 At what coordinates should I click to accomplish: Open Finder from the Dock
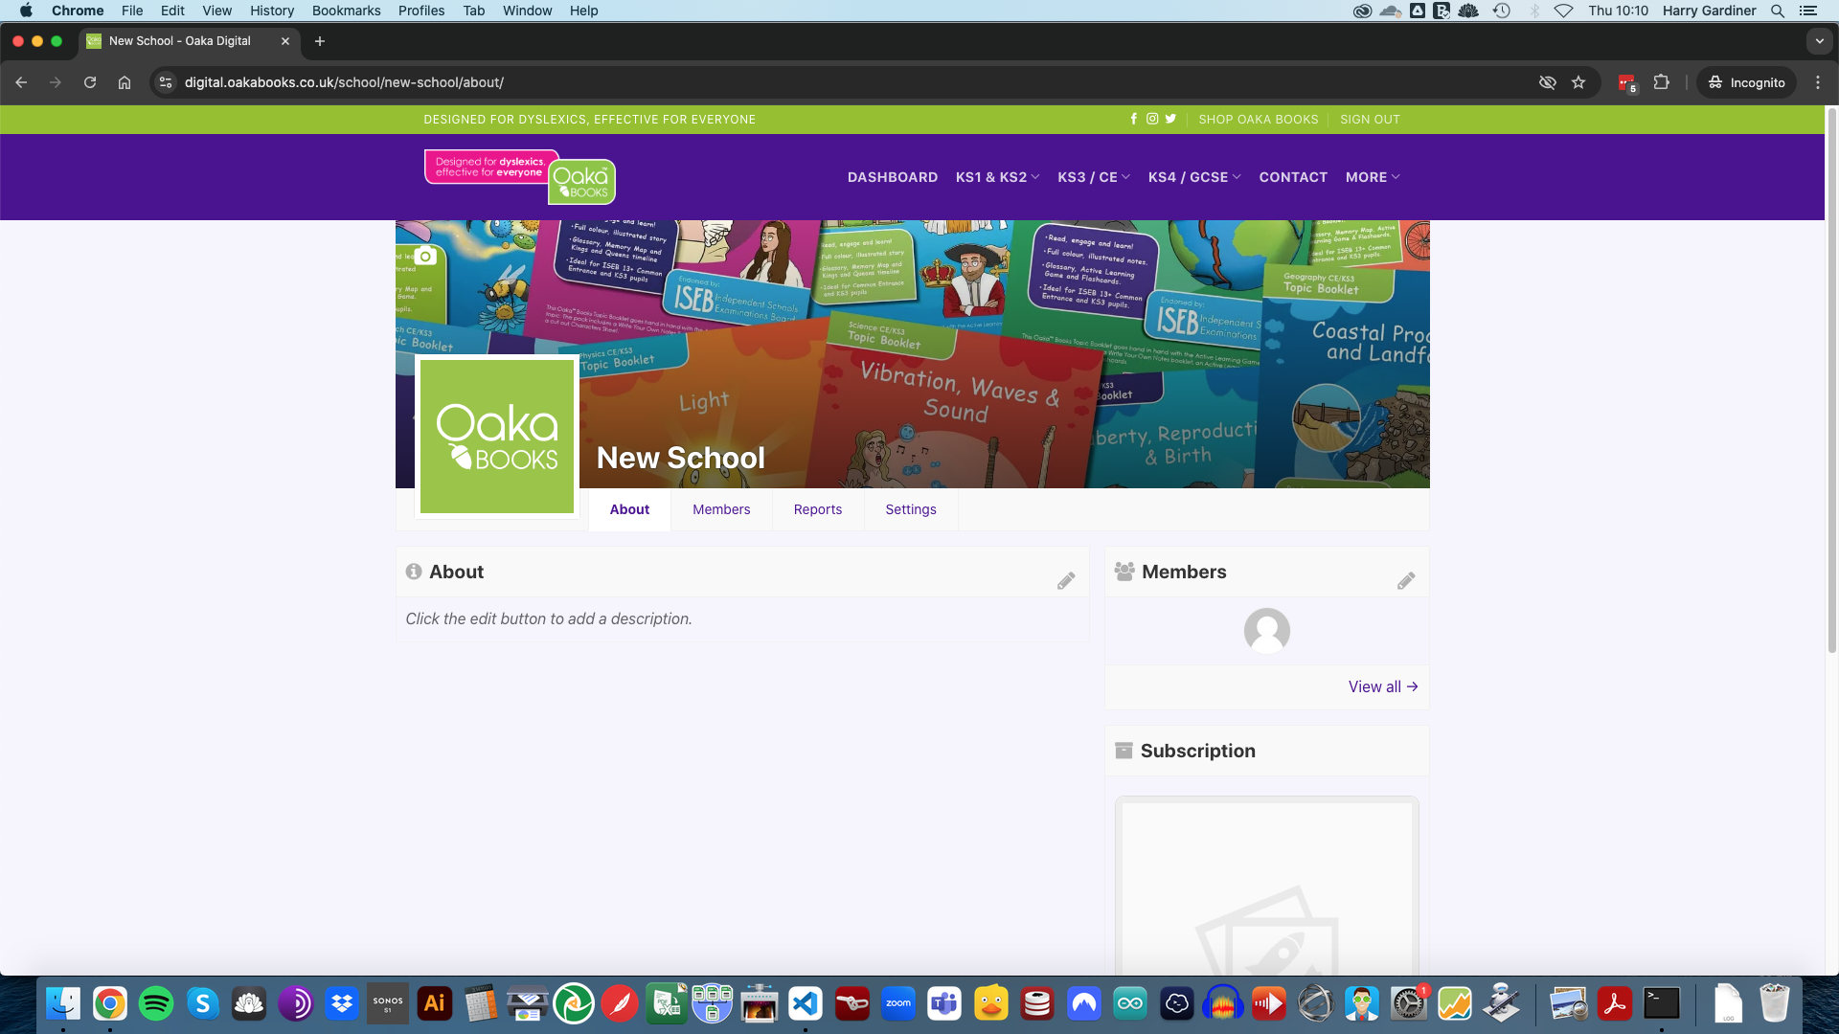(63, 1003)
